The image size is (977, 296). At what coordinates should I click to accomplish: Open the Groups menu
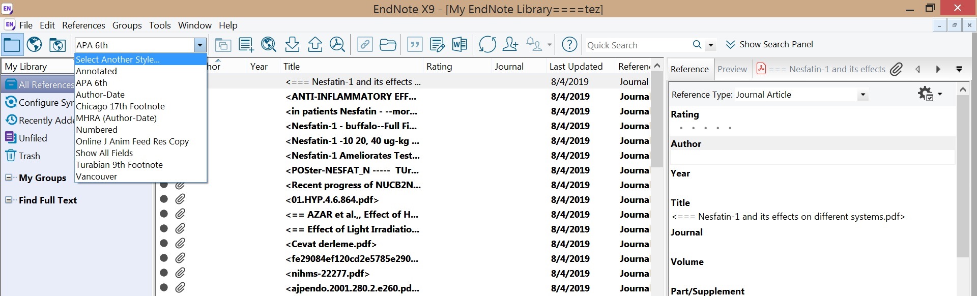tap(127, 25)
